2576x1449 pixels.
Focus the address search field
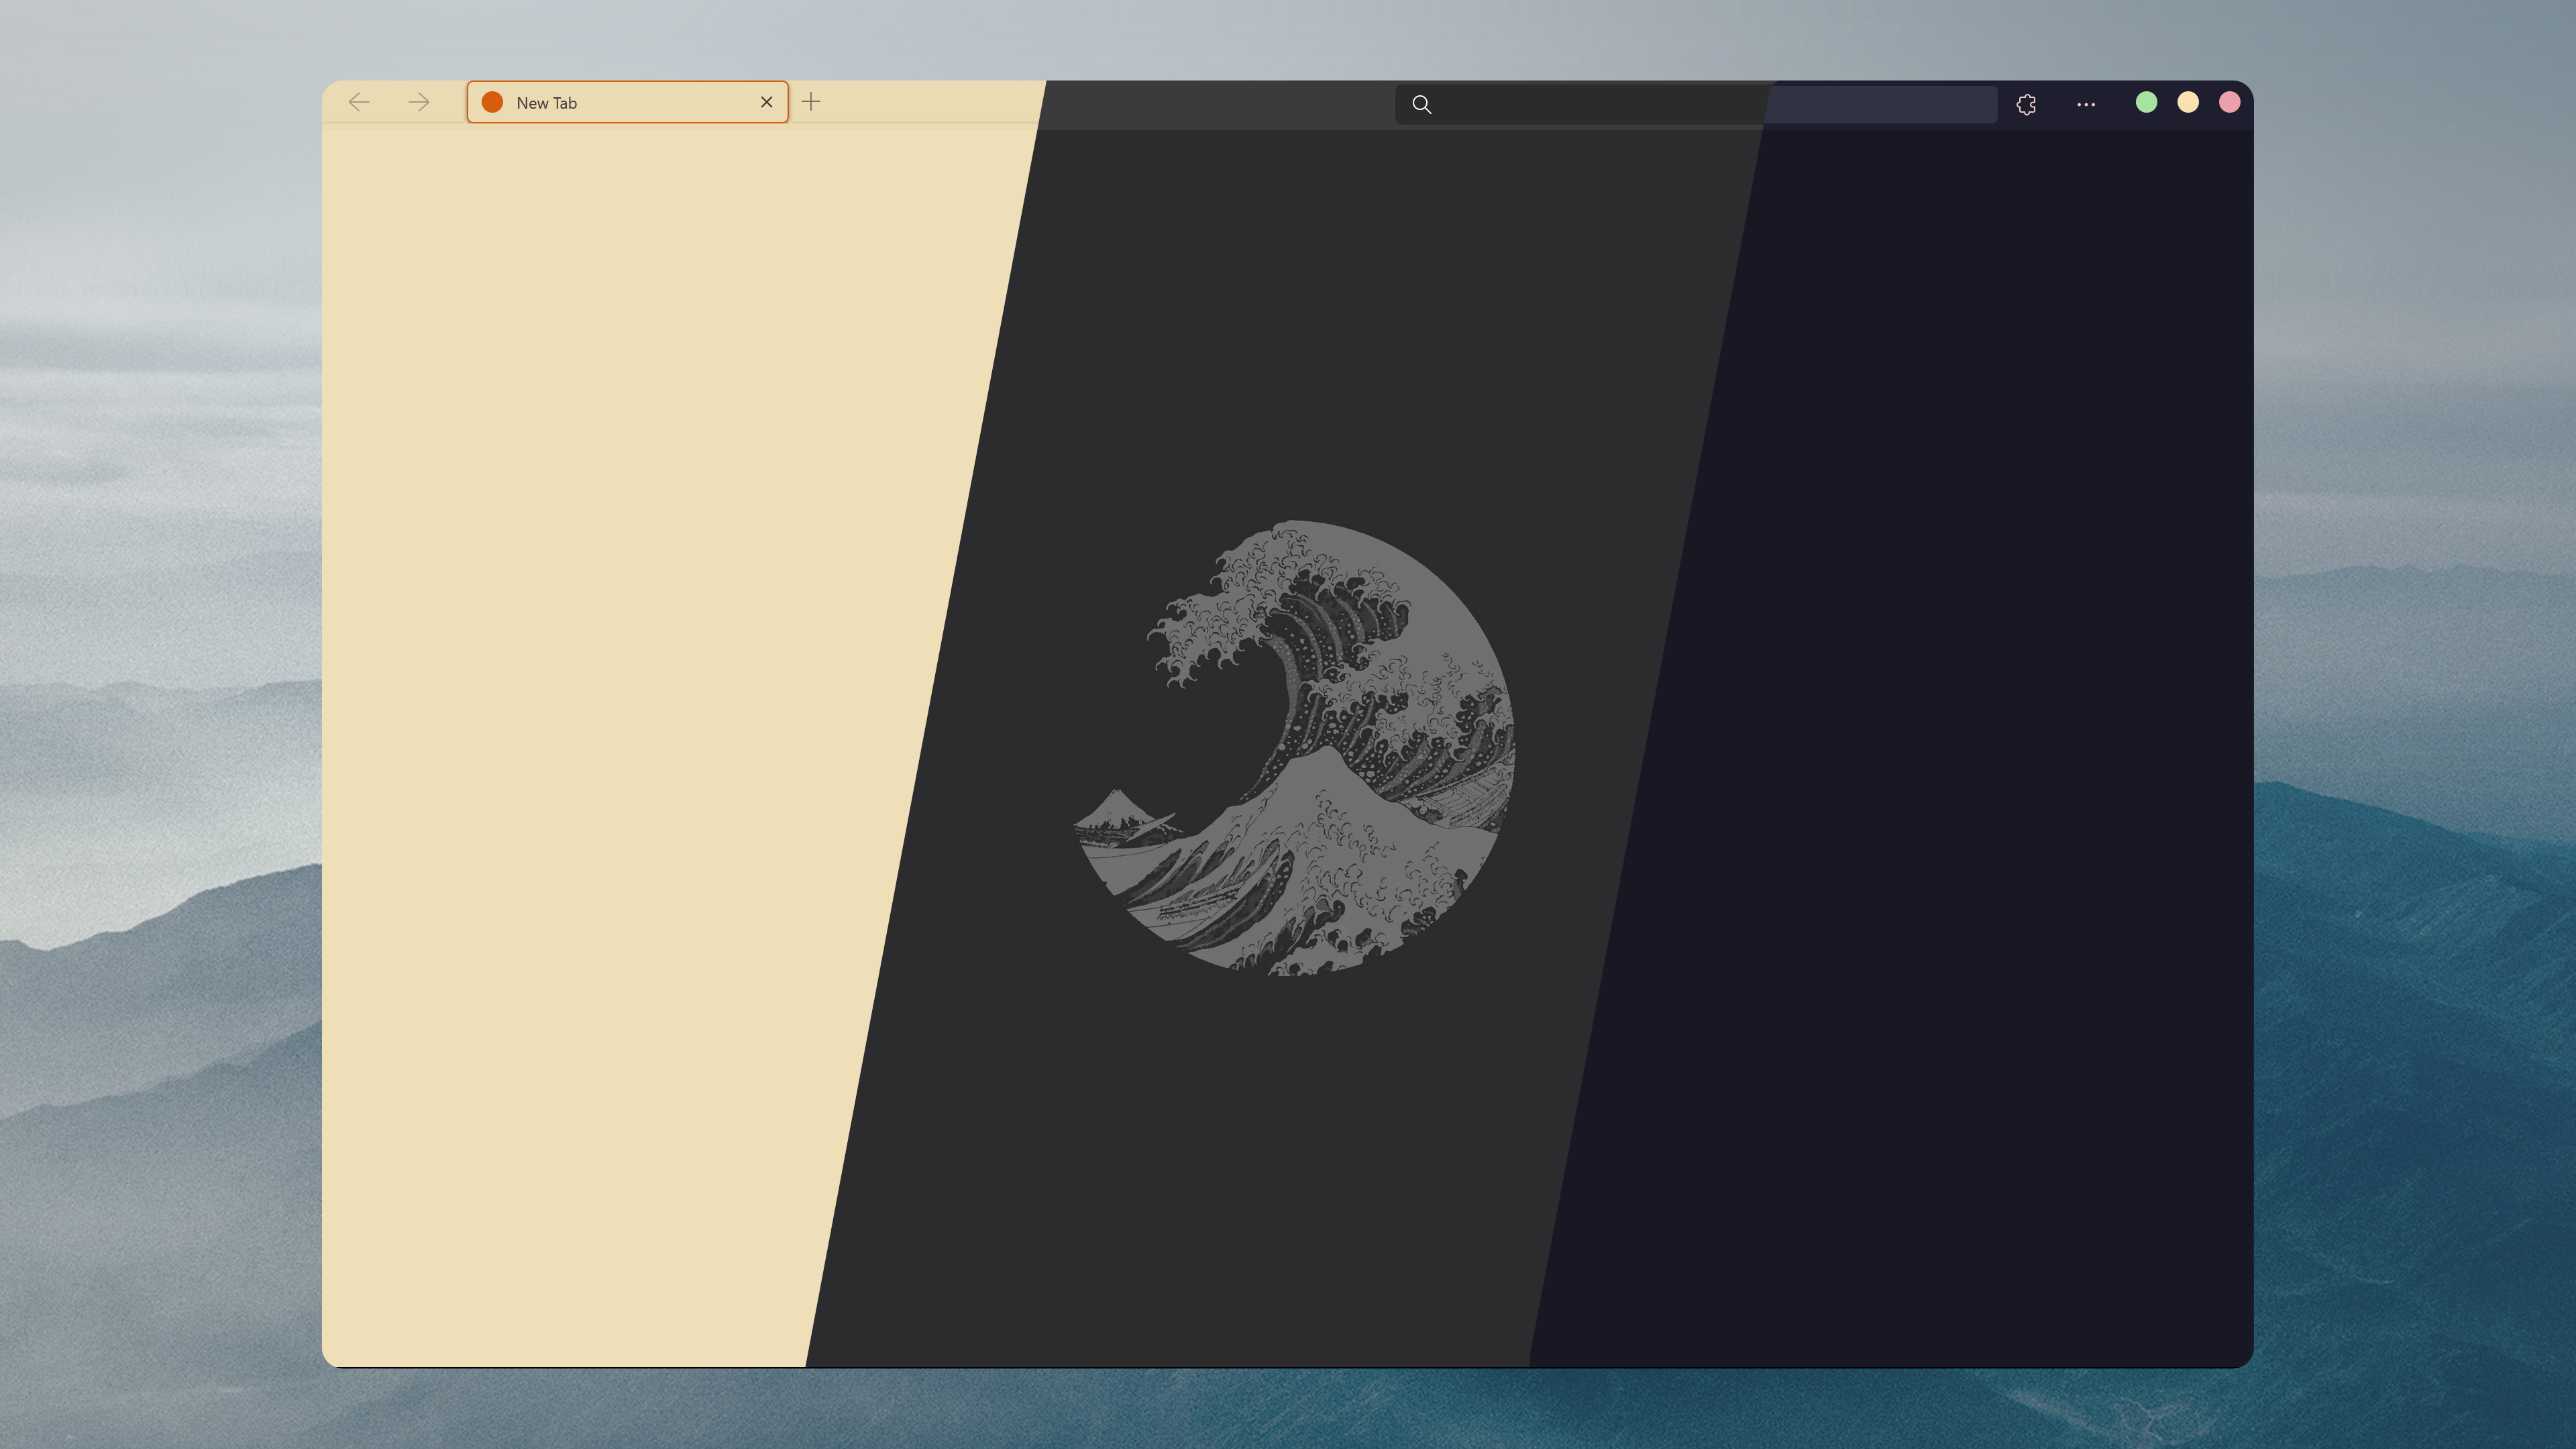pyautogui.click(x=1696, y=104)
